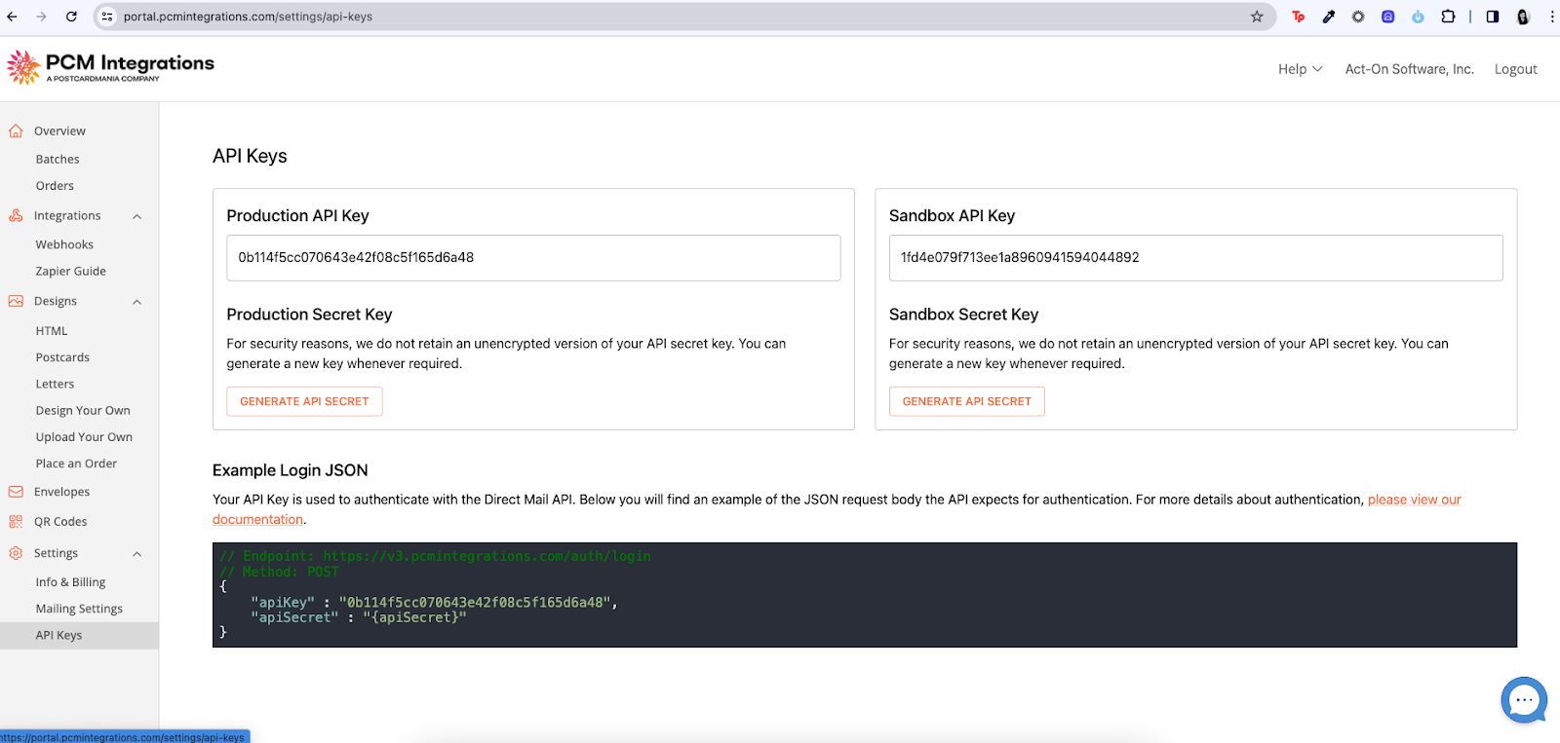Click the red Tp extension icon
1560x743 pixels.
[1299, 17]
